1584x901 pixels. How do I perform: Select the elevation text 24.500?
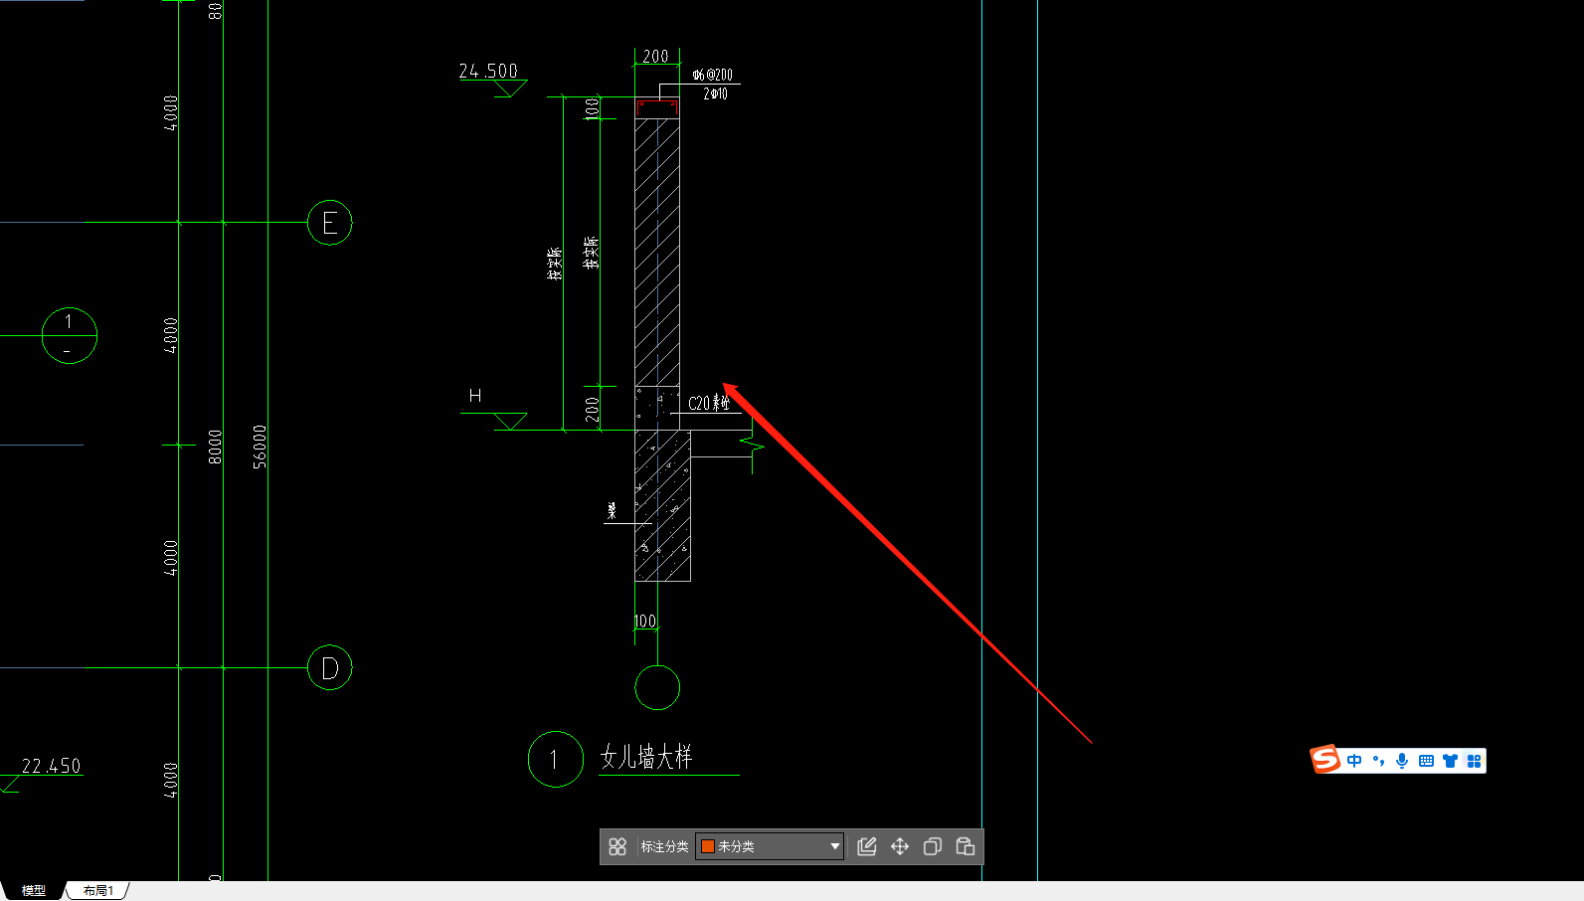pos(488,71)
